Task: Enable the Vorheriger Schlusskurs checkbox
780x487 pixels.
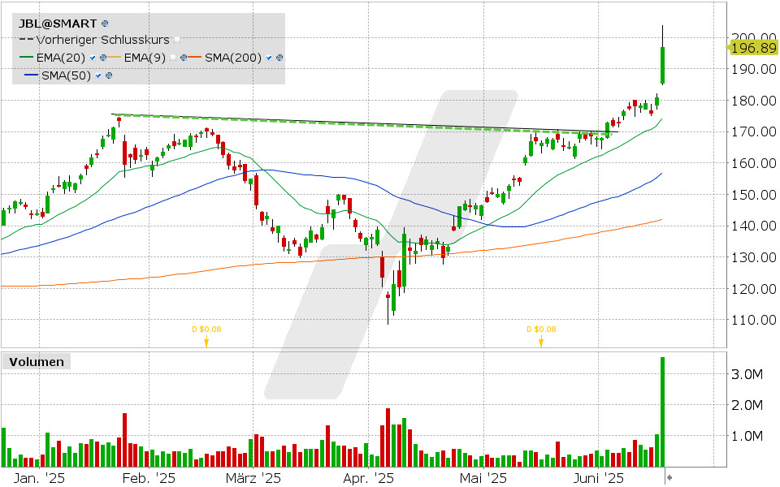Action: click(x=177, y=40)
